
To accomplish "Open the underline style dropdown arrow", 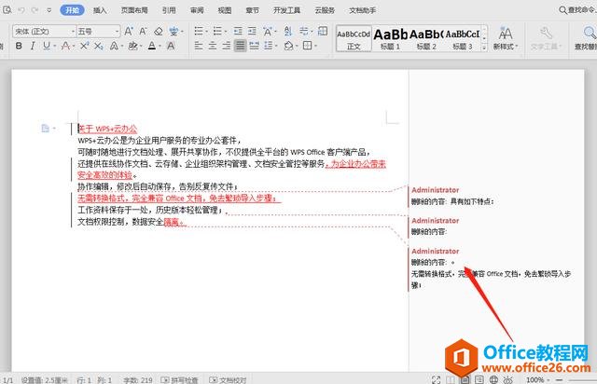I will point(55,47).
